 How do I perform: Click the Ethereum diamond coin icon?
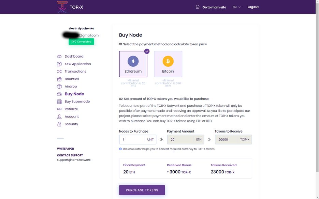tap(133, 61)
